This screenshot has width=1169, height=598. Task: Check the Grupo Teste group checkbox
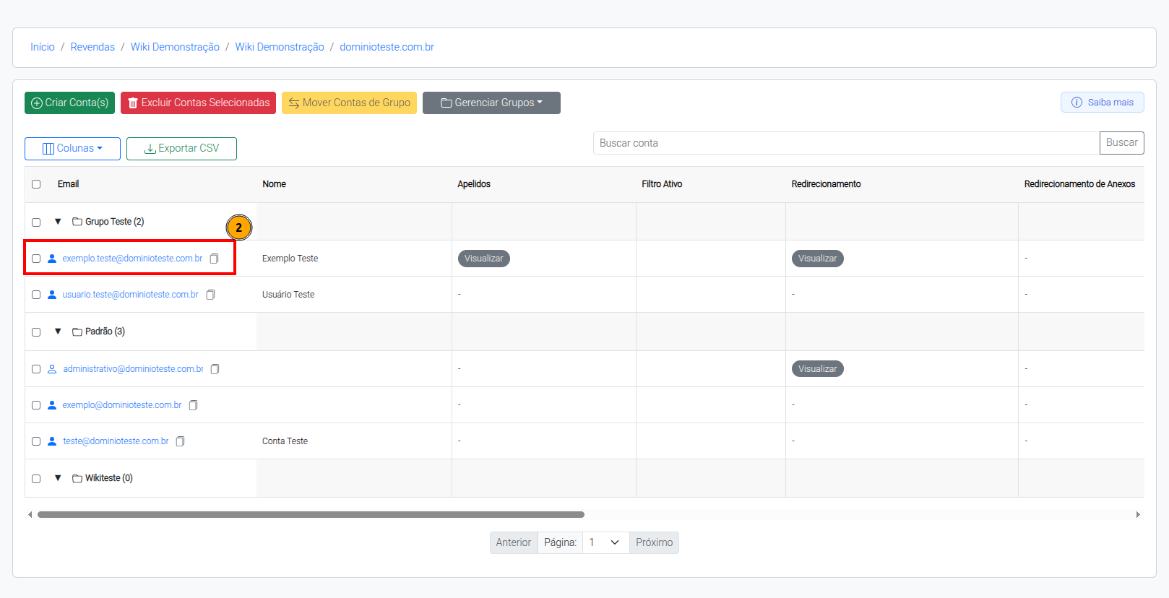(36, 222)
